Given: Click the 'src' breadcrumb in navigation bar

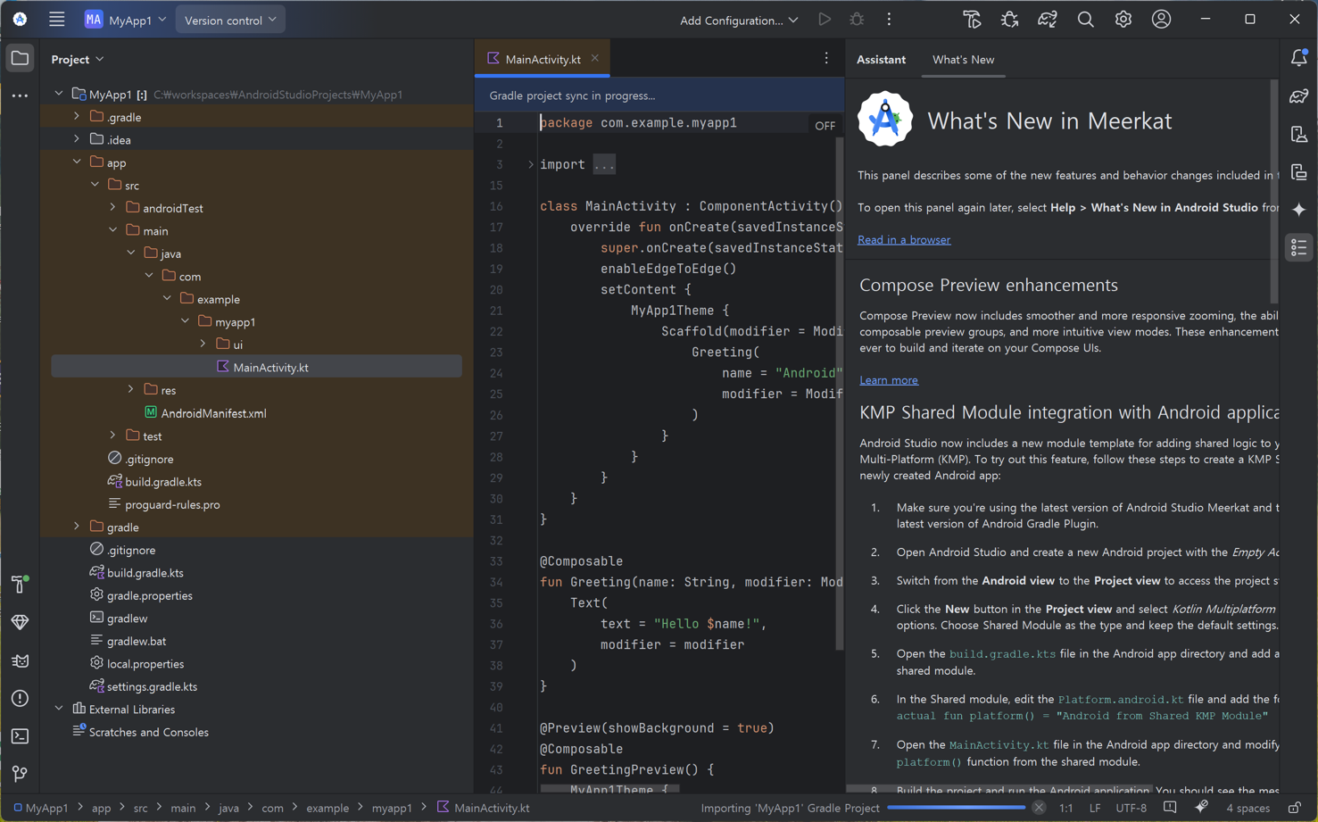Looking at the screenshot, I should (x=140, y=808).
